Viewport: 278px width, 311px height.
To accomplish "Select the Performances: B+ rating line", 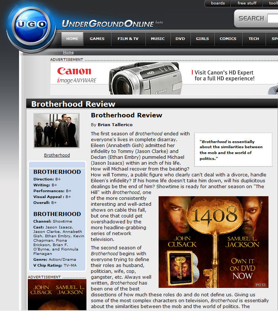I will point(52,191).
